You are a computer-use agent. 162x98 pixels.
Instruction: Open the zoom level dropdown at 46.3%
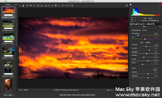point(30,90)
